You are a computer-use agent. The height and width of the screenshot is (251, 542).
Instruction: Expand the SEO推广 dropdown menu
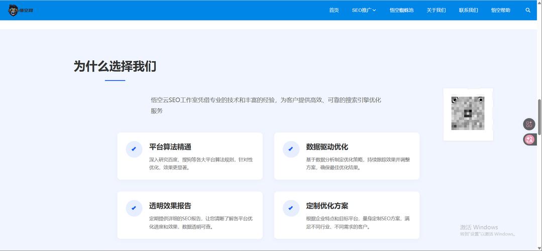(x=364, y=11)
